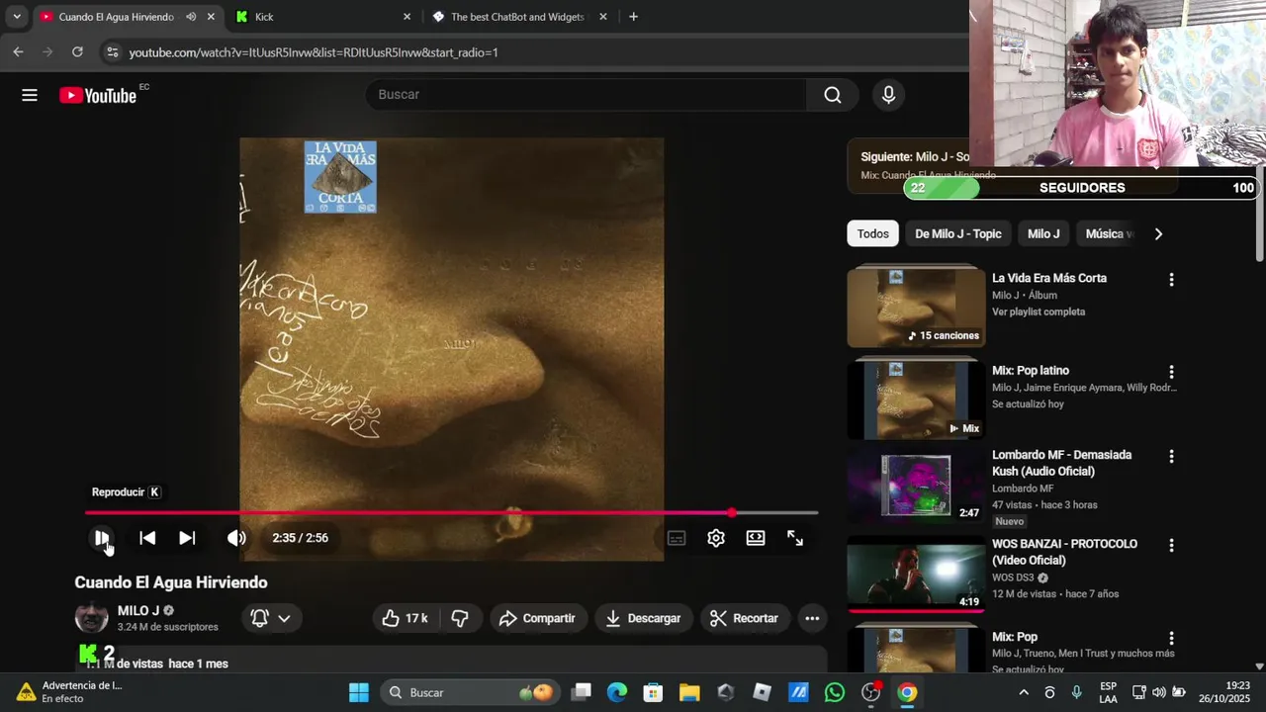Open the tab search dropdown arrow
Screen dimensions: 1266x712
click(x=17, y=17)
